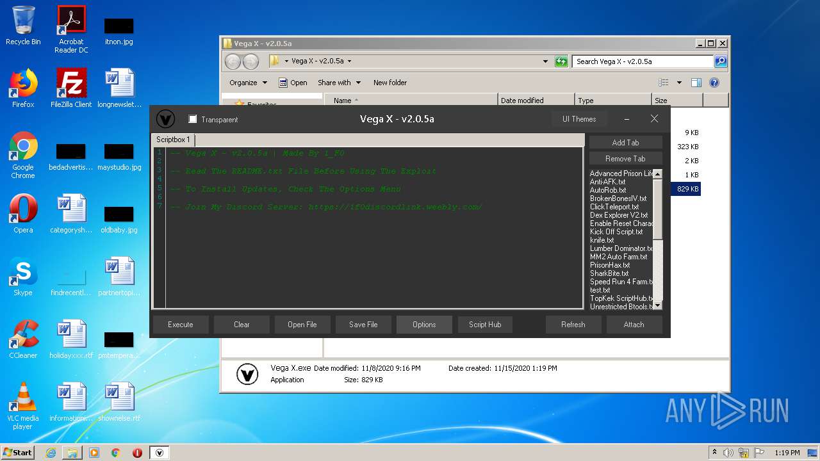Screen dimensions: 820x461
Task: Click the script list scroll down arrow
Action: 657,305
